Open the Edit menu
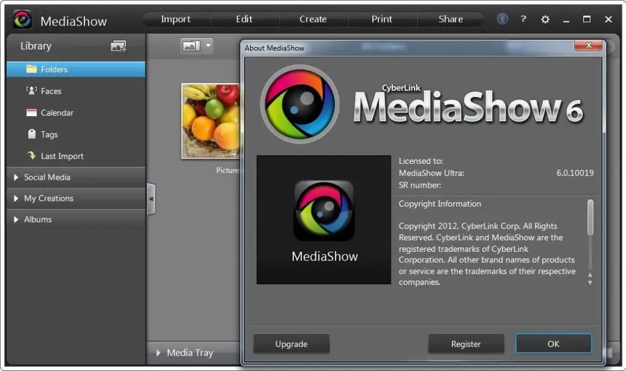The image size is (626, 371). 245,19
